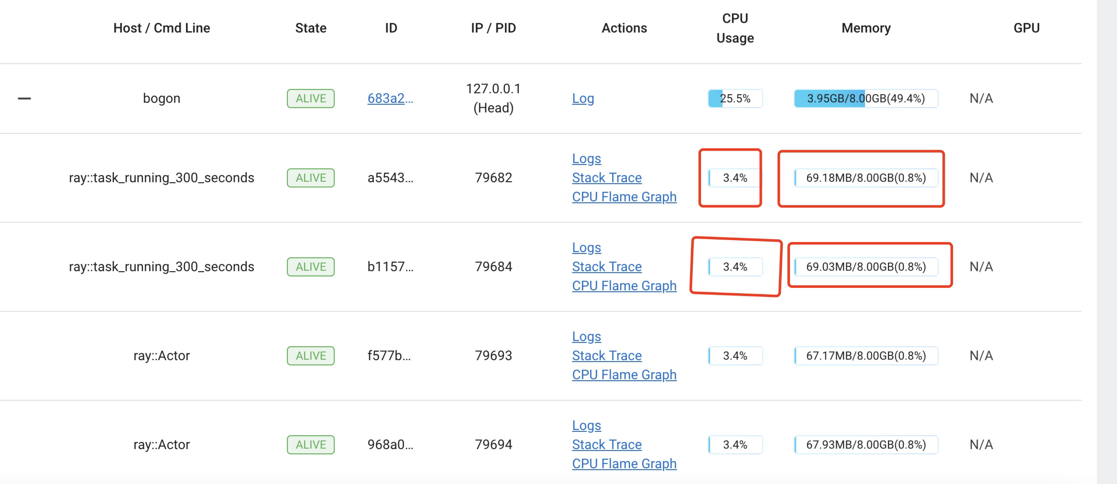1117x484 pixels.
Task: Open Logs for task_running_300_seconds PID 79682
Action: point(586,158)
